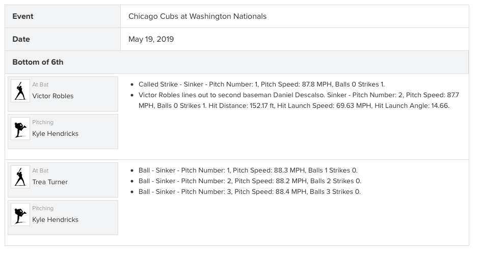
Task: Click the At Bat label above Trea Turner
Action: pos(40,171)
